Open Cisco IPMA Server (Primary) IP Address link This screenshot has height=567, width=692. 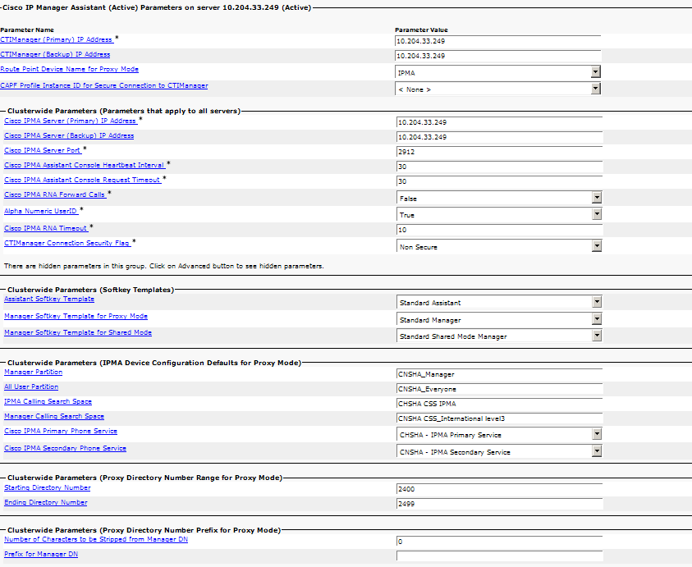[70, 121]
